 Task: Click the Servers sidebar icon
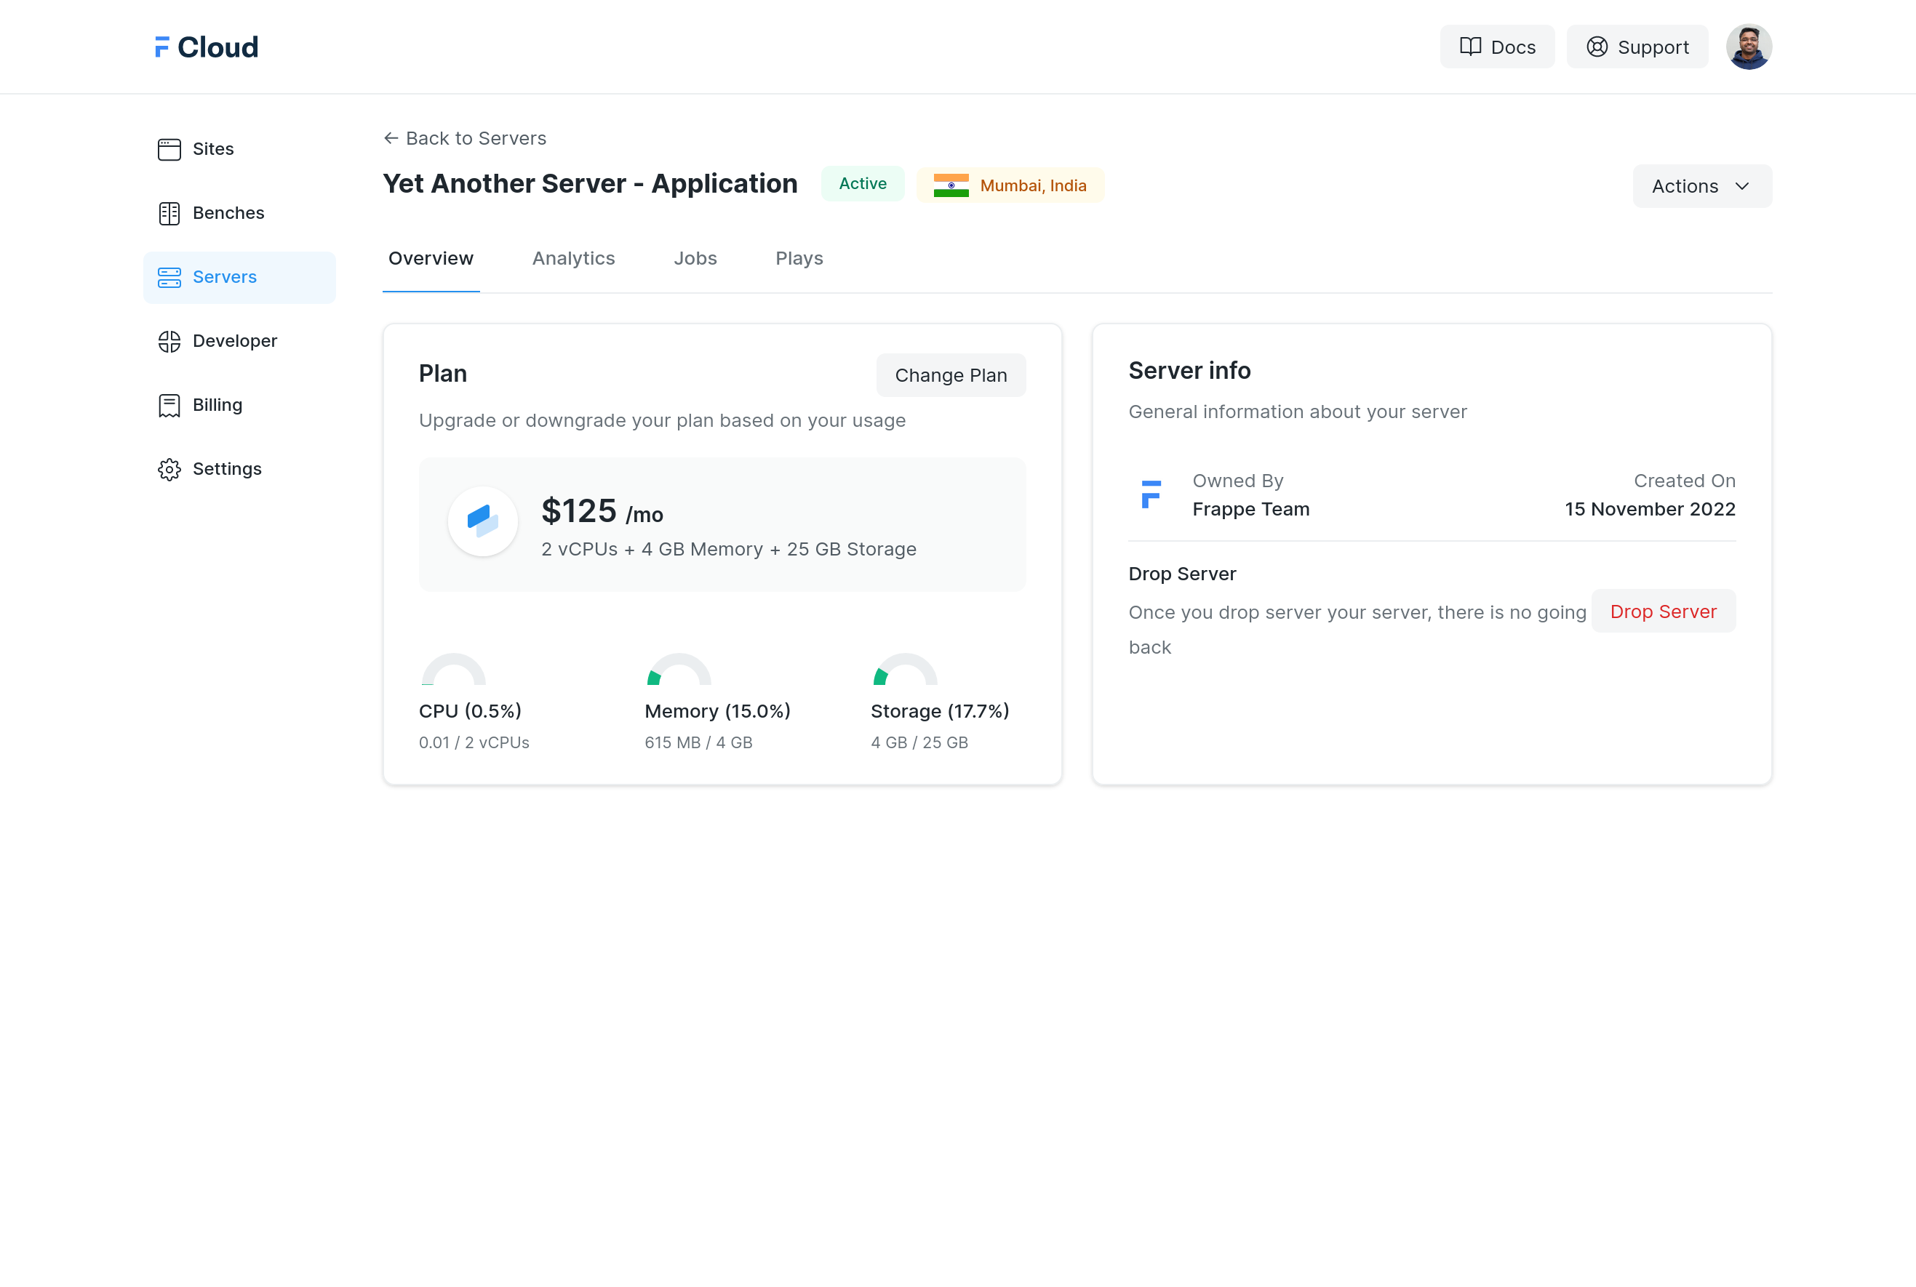coord(169,276)
